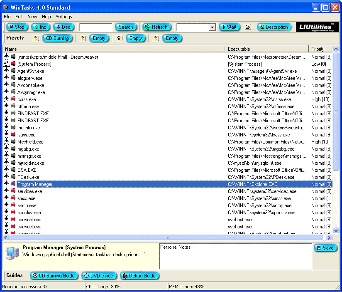
Task: Click the WinTasks title bar app icon
Action: pos(5,7)
